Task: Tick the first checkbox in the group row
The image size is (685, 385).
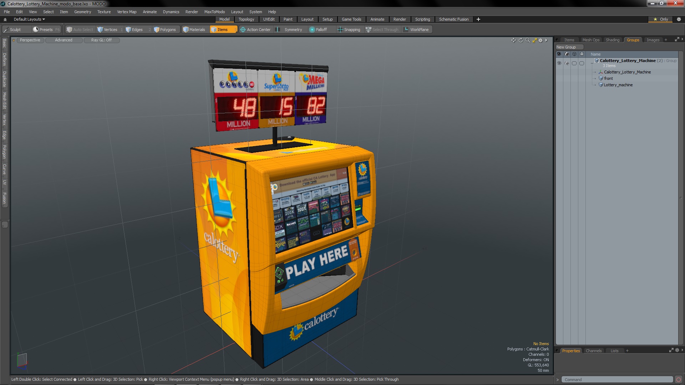Action: tap(574, 63)
